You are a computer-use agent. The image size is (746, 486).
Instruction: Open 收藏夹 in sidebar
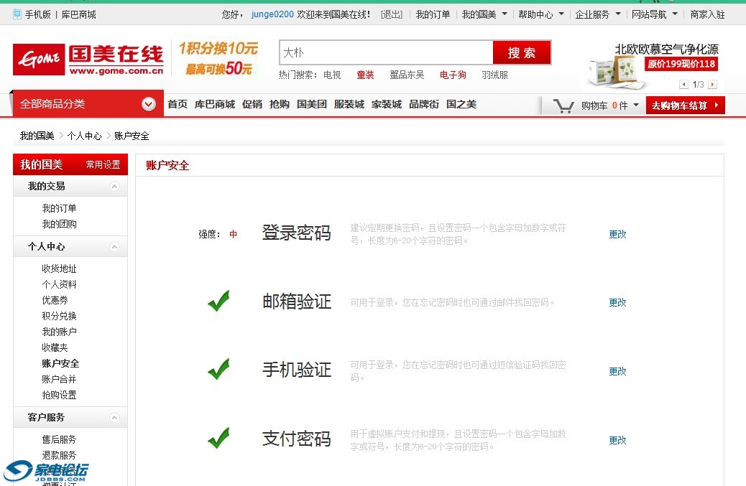[x=55, y=347]
